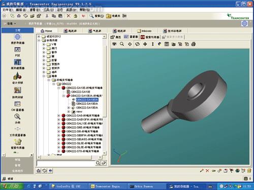Select the GB4222-SI6E item row
This screenshot has width=254, height=190.
[x=80, y=128]
